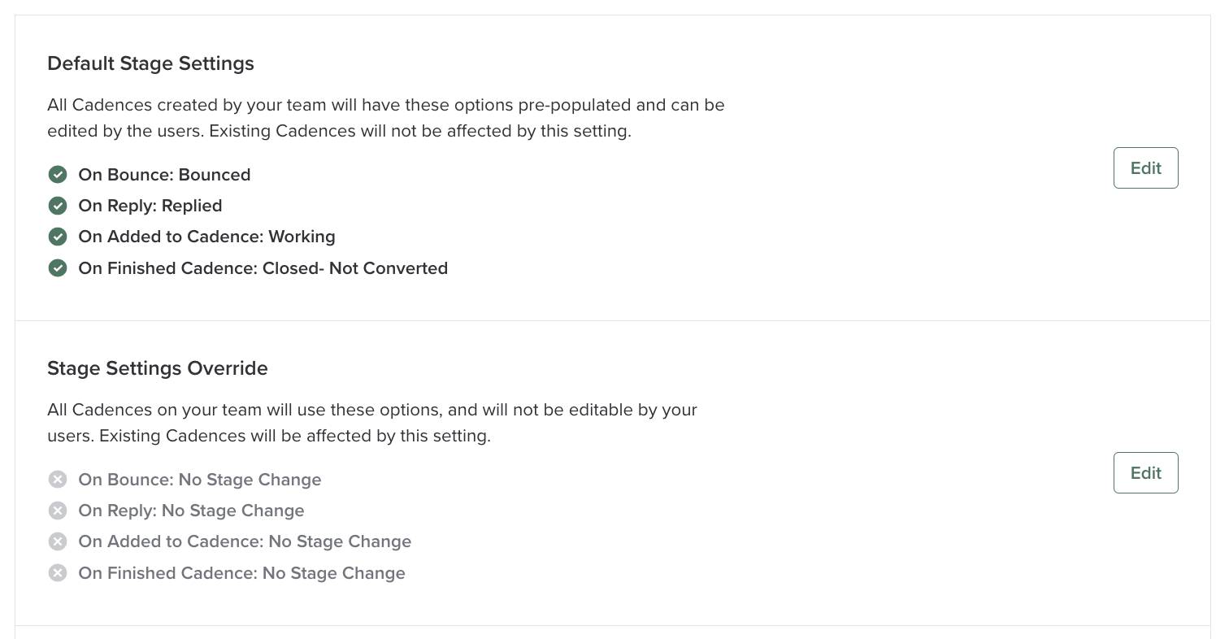
Task: Select the checkmark beside On Added to Cadence: Working
Action: coord(58,237)
